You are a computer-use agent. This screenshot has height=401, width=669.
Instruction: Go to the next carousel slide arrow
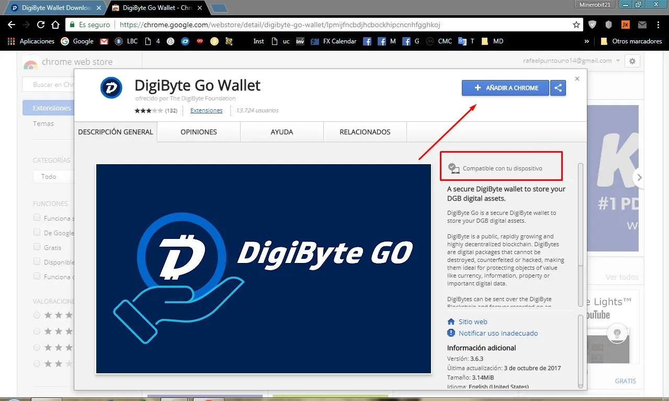tap(638, 177)
